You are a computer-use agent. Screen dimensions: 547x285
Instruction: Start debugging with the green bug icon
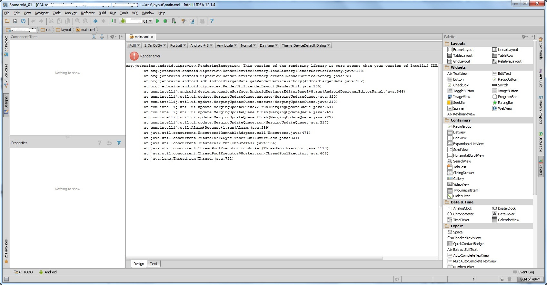(x=166, y=21)
